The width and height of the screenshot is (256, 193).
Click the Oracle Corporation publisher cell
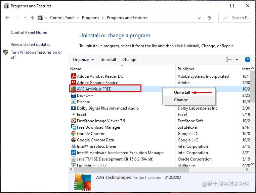pyautogui.click(x=195, y=159)
